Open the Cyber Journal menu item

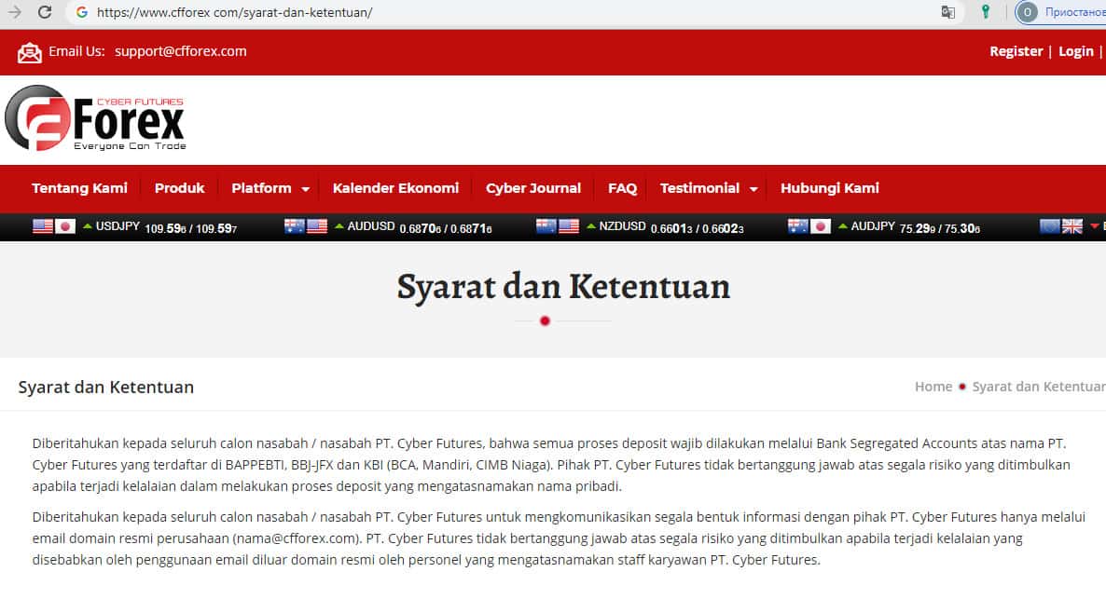click(533, 188)
